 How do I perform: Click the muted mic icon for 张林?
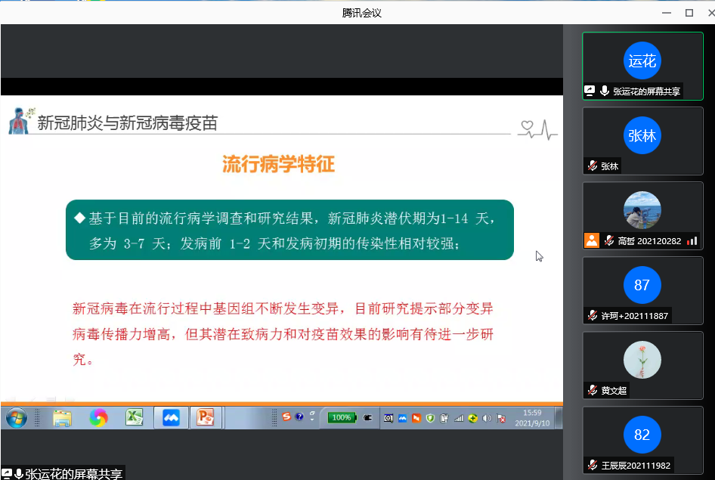(x=593, y=166)
